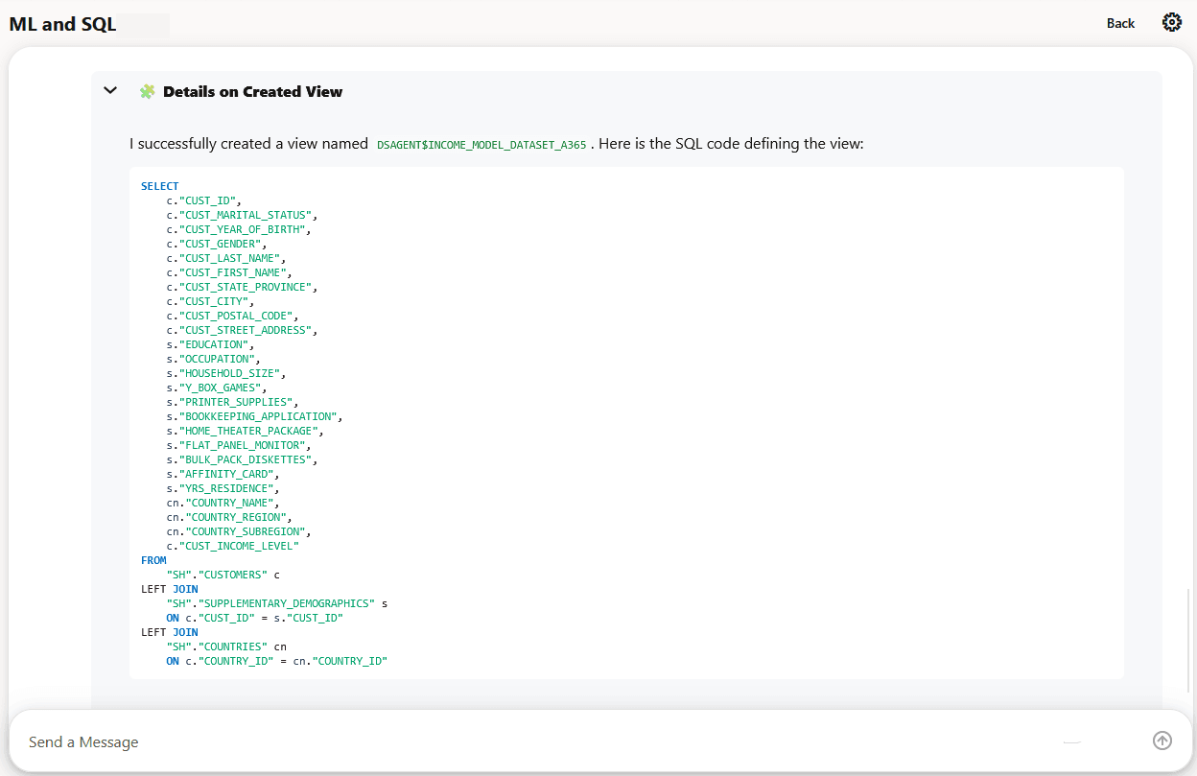The image size is (1197, 776).
Task: Click the "HOME_THEATER_PACKAGE" line
Action: [x=245, y=431]
